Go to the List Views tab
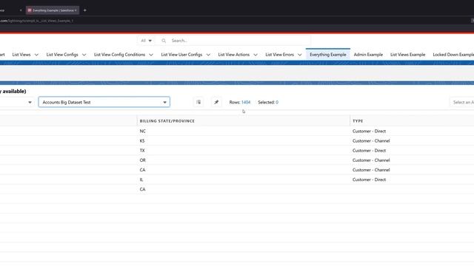This screenshot has width=474, height=266. click(21, 55)
